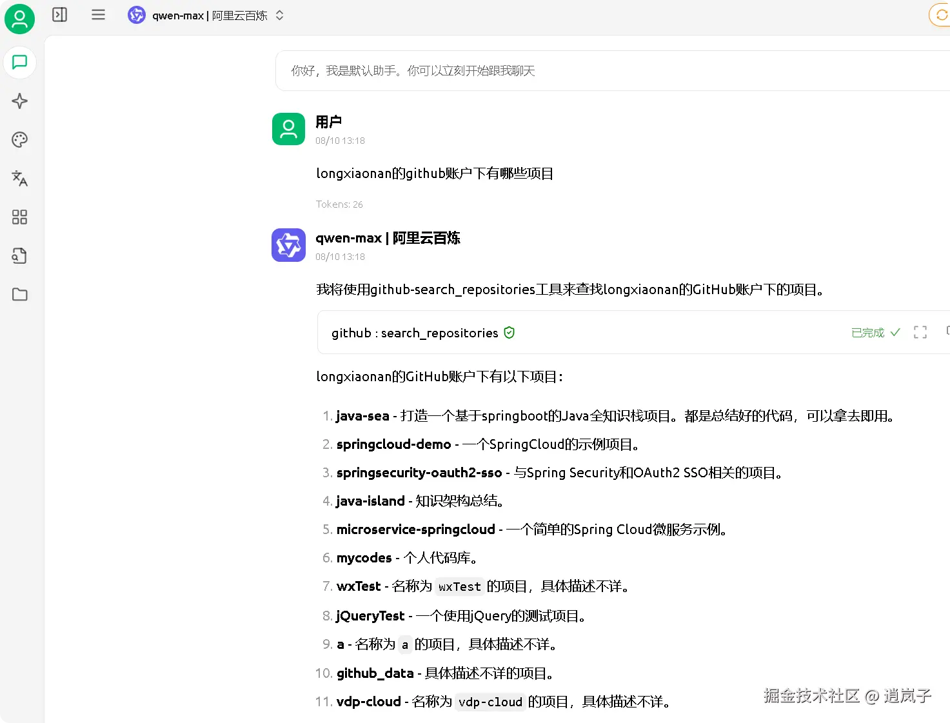Viewport: 950px width, 723px height.
Task: Expand the qwen-max model selector chevrons
Action: tap(280, 15)
